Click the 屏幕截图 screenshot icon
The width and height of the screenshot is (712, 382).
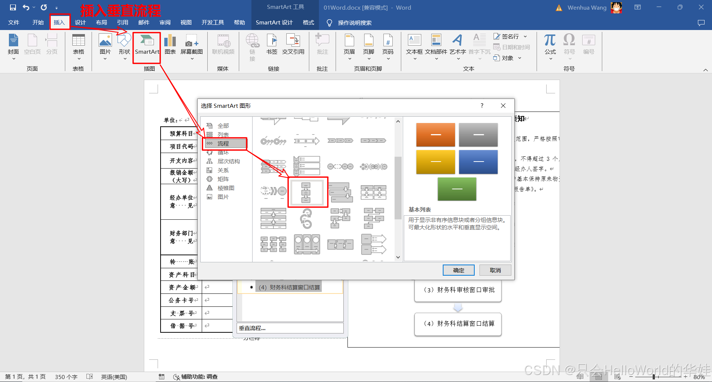192,47
